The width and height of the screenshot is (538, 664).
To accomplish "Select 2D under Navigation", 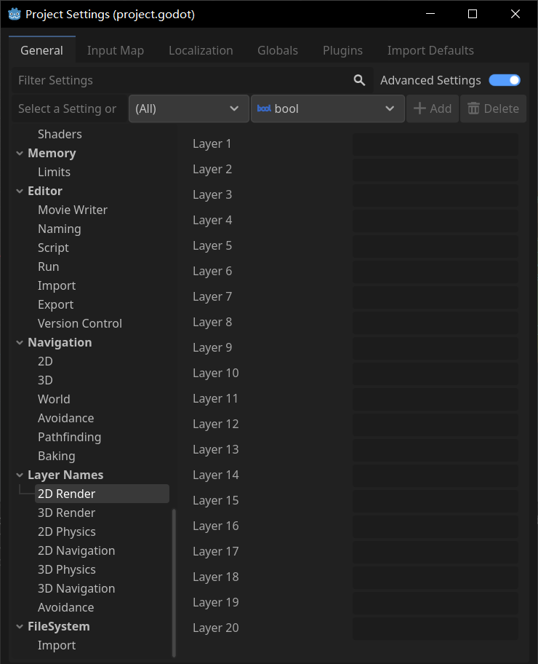I will pos(45,362).
